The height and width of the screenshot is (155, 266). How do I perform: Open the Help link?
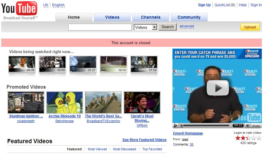pyautogui.click(x=242, y=5)
